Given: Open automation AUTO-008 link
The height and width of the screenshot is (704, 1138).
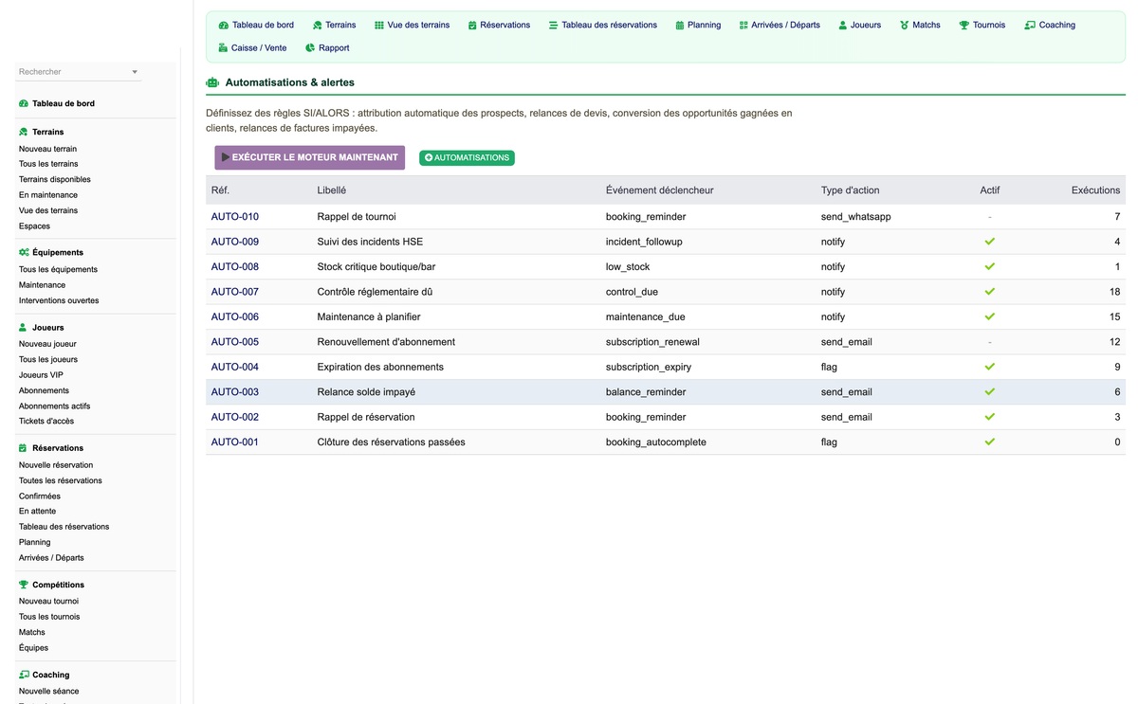Looking at the screenshot, I should tap(234, 267).
